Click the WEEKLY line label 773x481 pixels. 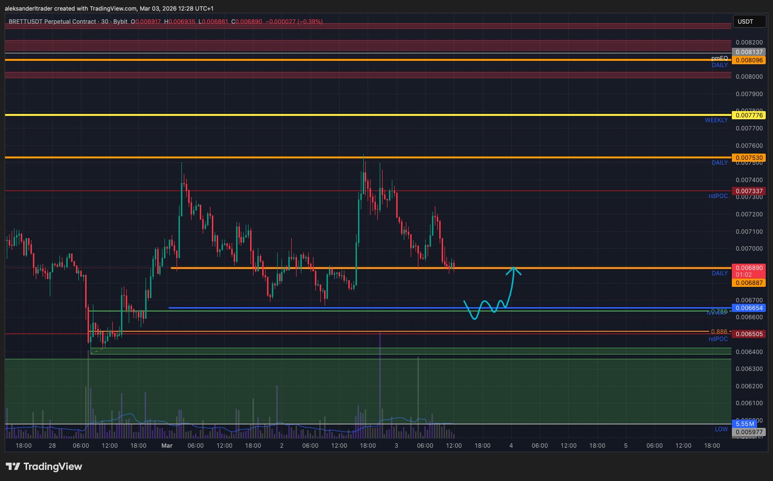[x=716, y=120]
